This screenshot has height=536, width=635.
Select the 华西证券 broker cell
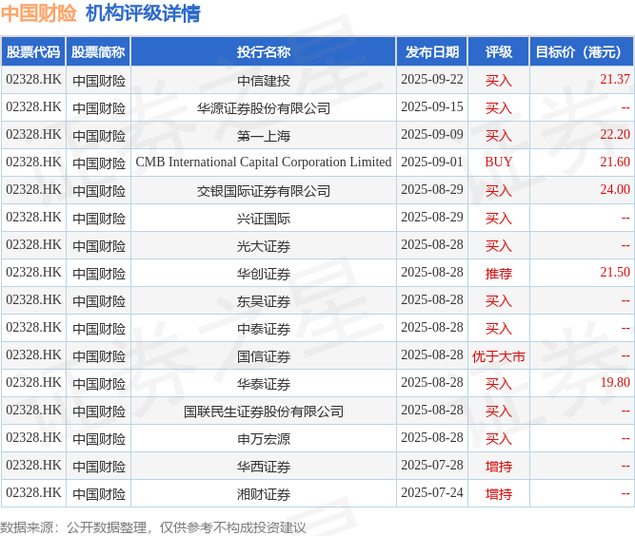click(x=264, y=466)
